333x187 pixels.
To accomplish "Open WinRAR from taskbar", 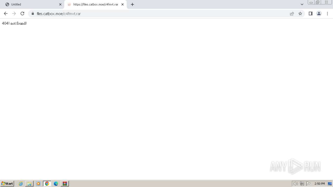I will tap(65, 184).
